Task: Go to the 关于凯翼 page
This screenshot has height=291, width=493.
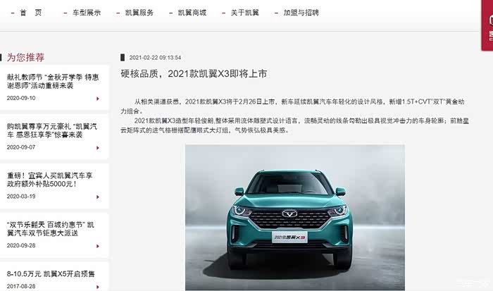Action: tap(245, 13)
